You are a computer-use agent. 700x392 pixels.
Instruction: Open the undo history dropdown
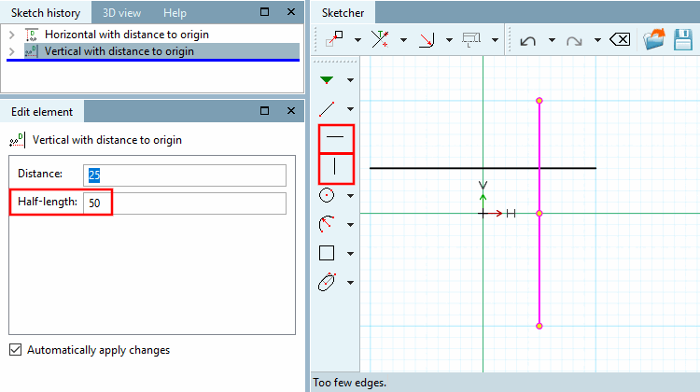552,40
